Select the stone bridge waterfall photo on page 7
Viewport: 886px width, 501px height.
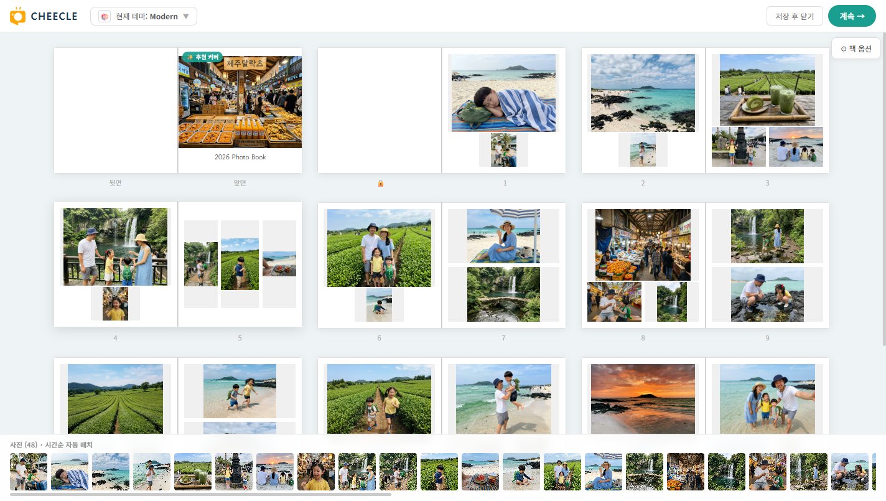click(x=503, y=294)
